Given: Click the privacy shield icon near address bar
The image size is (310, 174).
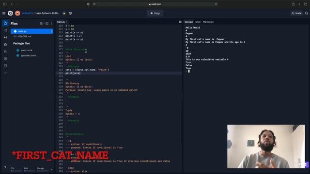Looking at the screenshot, I should click(88, 4).
